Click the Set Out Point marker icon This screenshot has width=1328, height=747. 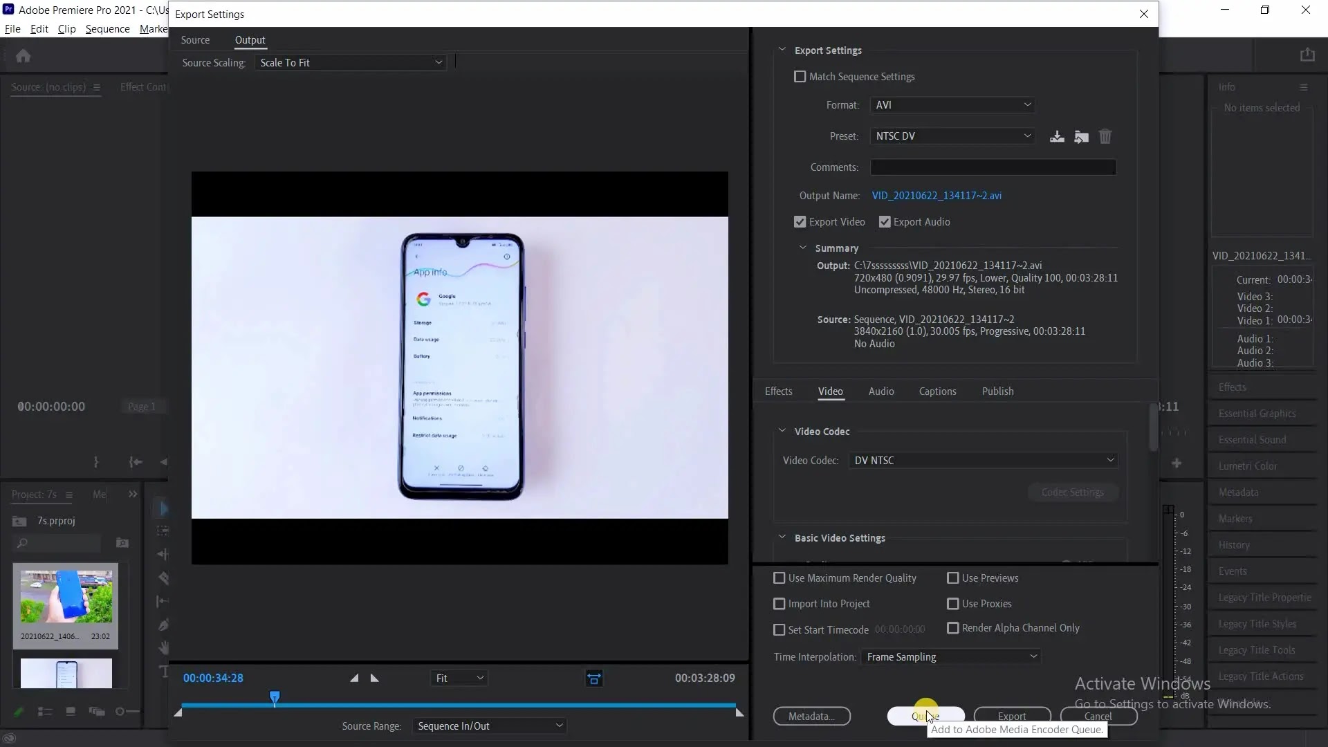(375, 678)
